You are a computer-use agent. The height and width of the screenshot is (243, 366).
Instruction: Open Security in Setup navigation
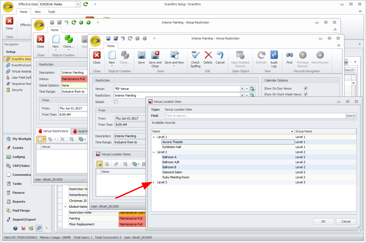coord(17,90)
